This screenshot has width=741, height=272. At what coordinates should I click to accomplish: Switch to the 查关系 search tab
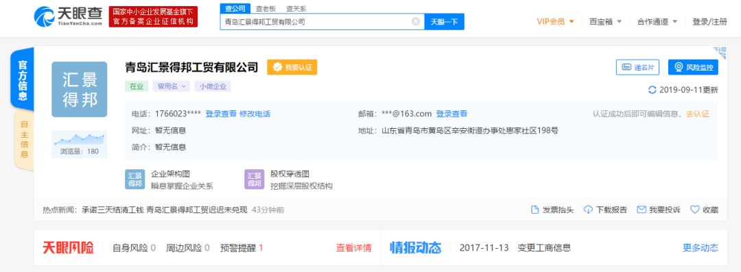296,8
